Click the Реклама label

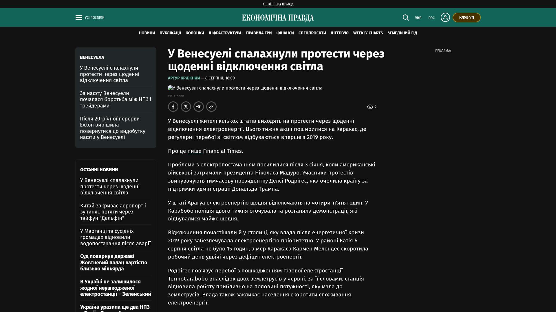tap(443, 51)
